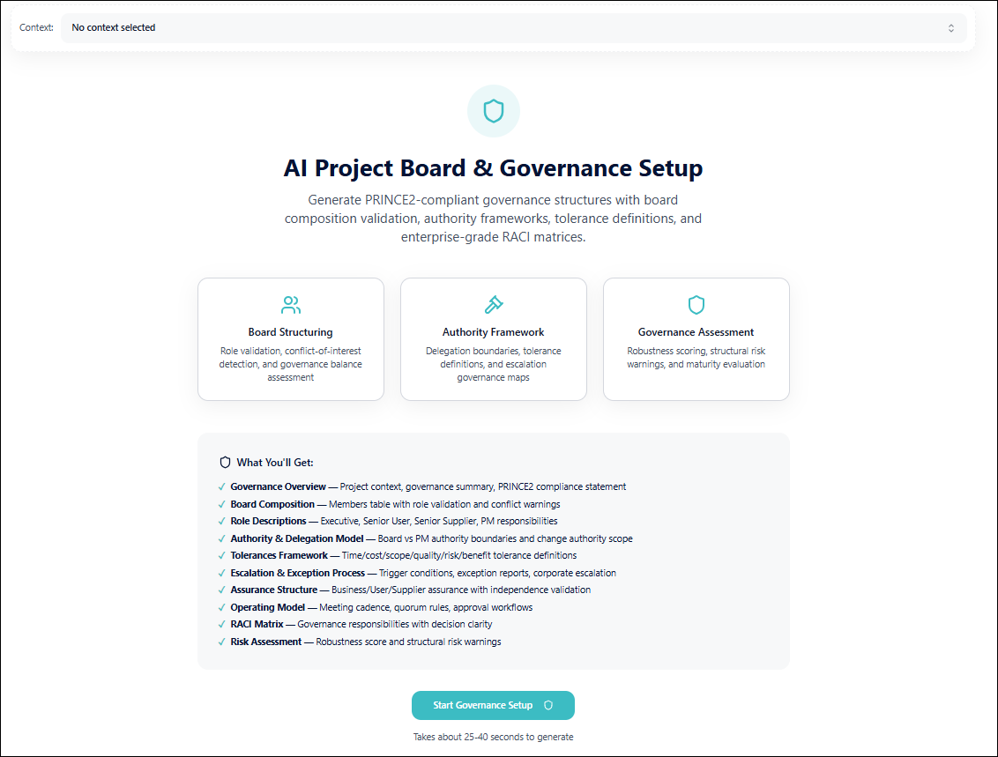Open the Context dropdown showing No context selected
998x757 pixels.
(514, 28)
